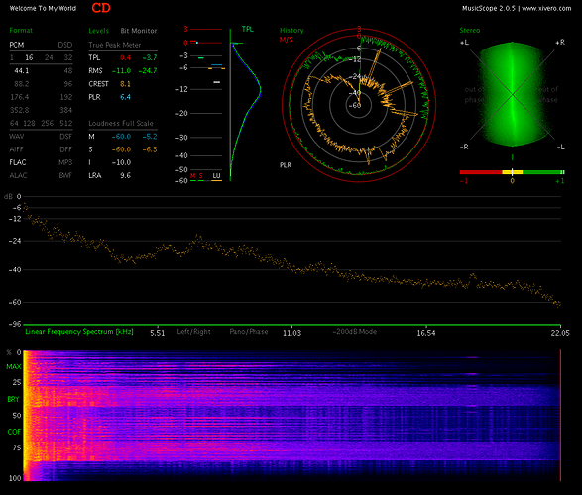This screenshot has height=495, width=582.
Task: Click the 44.1 sample rate value
Action: coord(22,70)
